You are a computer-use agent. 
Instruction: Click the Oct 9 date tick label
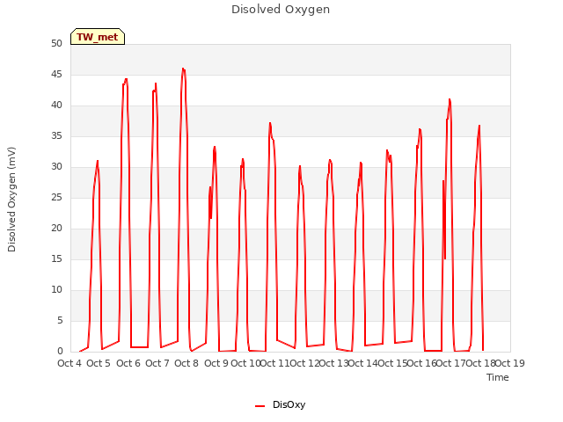[216, 363]
